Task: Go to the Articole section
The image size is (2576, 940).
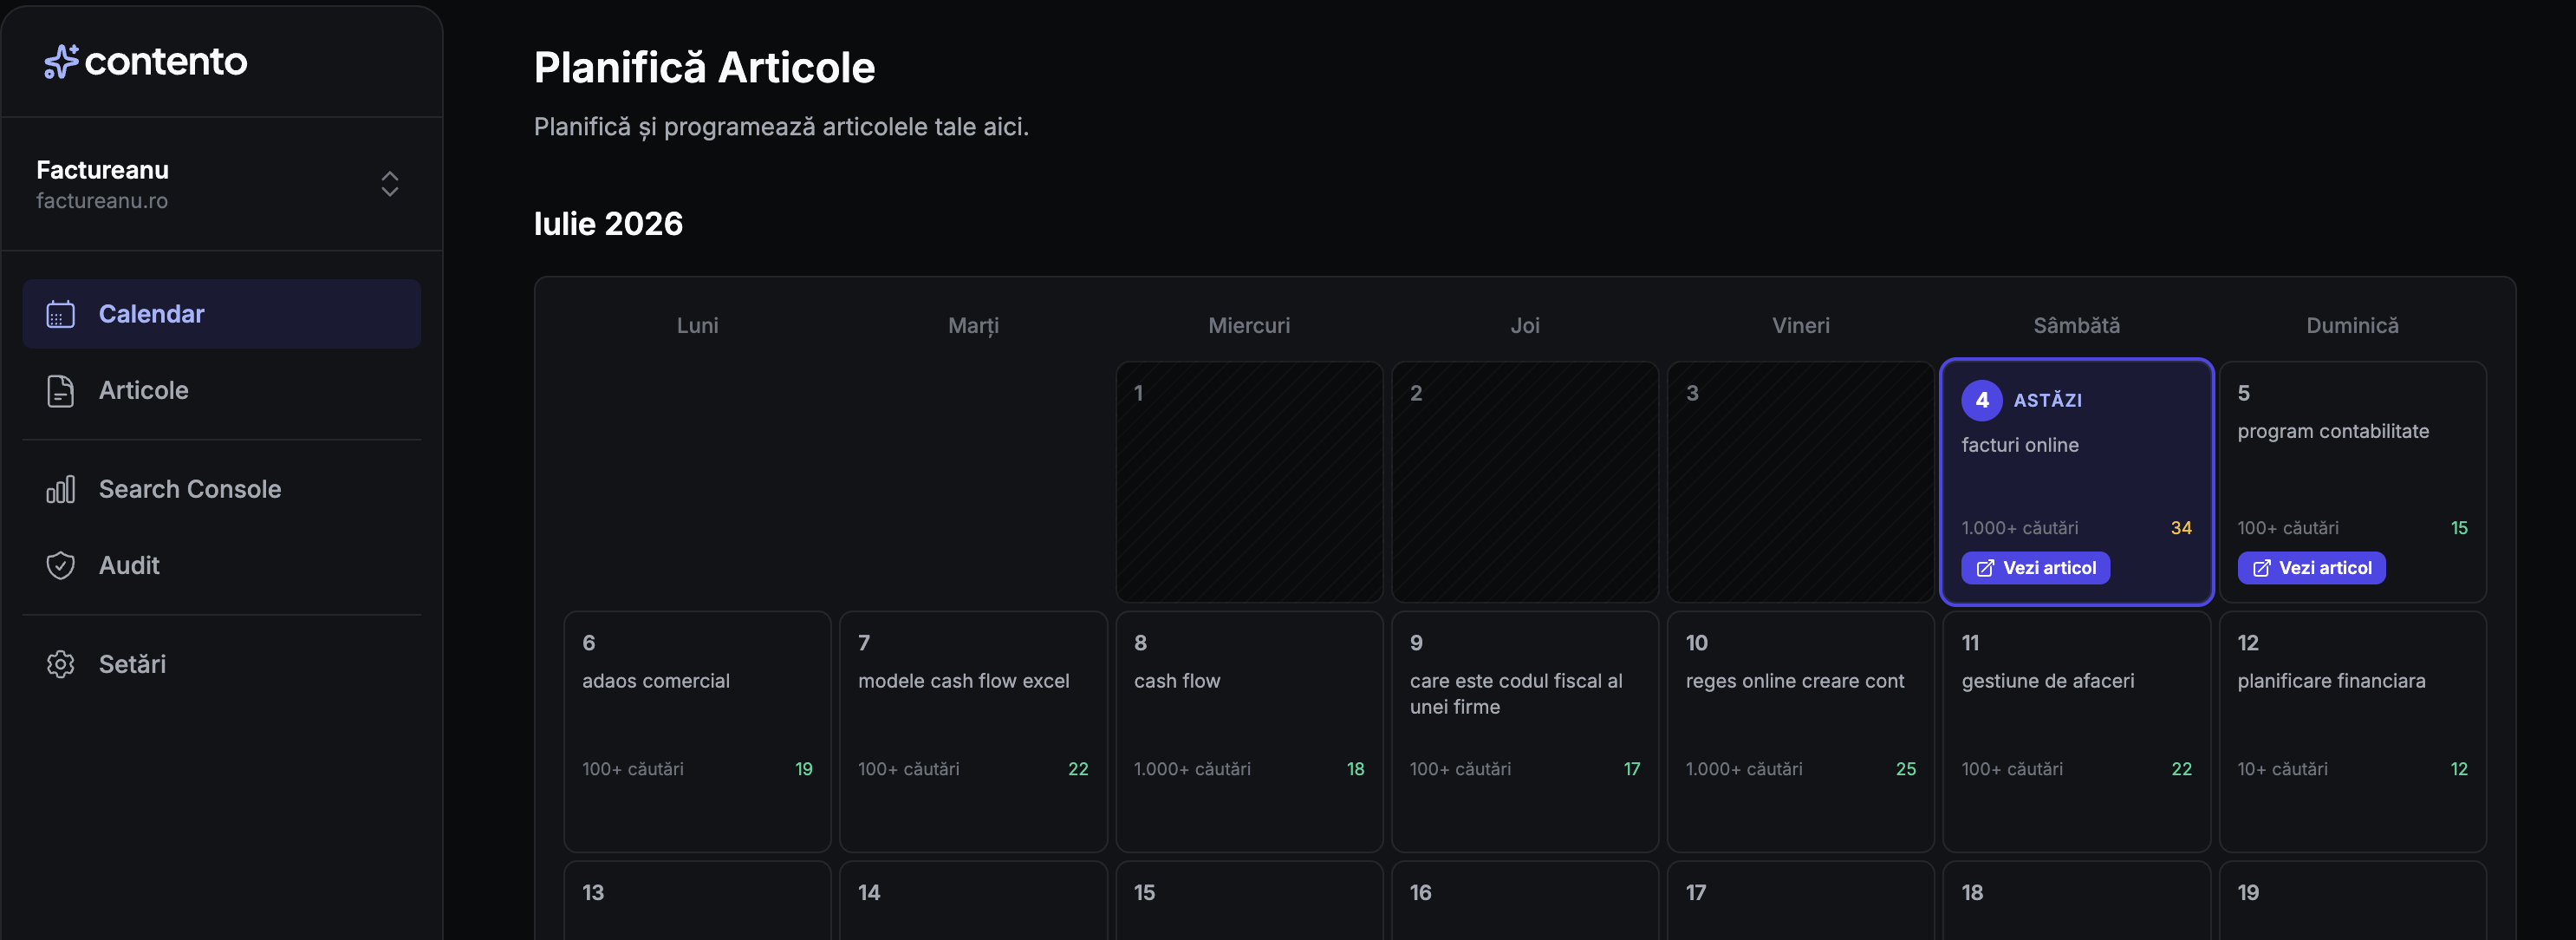Action: pos(222,391)
